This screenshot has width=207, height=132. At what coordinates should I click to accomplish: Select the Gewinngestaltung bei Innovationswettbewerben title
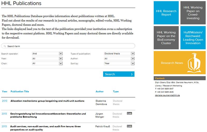[x=48, y=115]
